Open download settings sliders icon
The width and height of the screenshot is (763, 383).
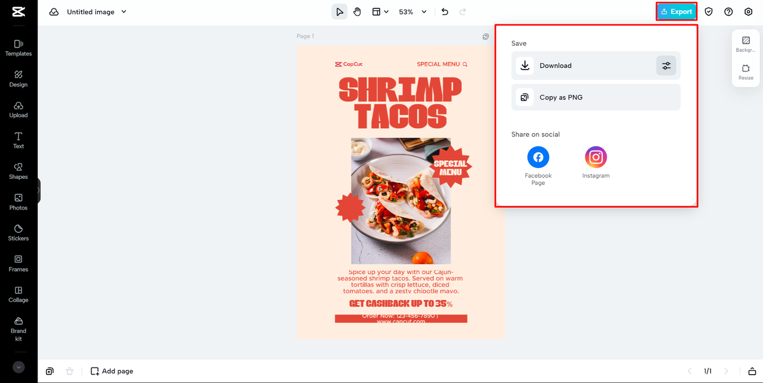point(666,66)
